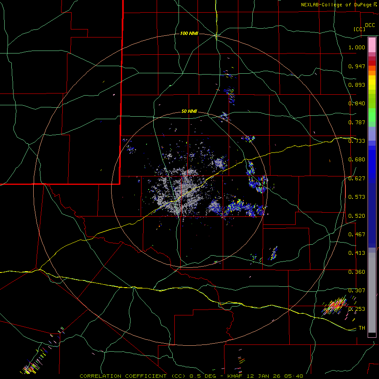Click the 0.627 legend value
Image resolution: width=379 pixels, height=379 pixels.
(x=357, y=179)
